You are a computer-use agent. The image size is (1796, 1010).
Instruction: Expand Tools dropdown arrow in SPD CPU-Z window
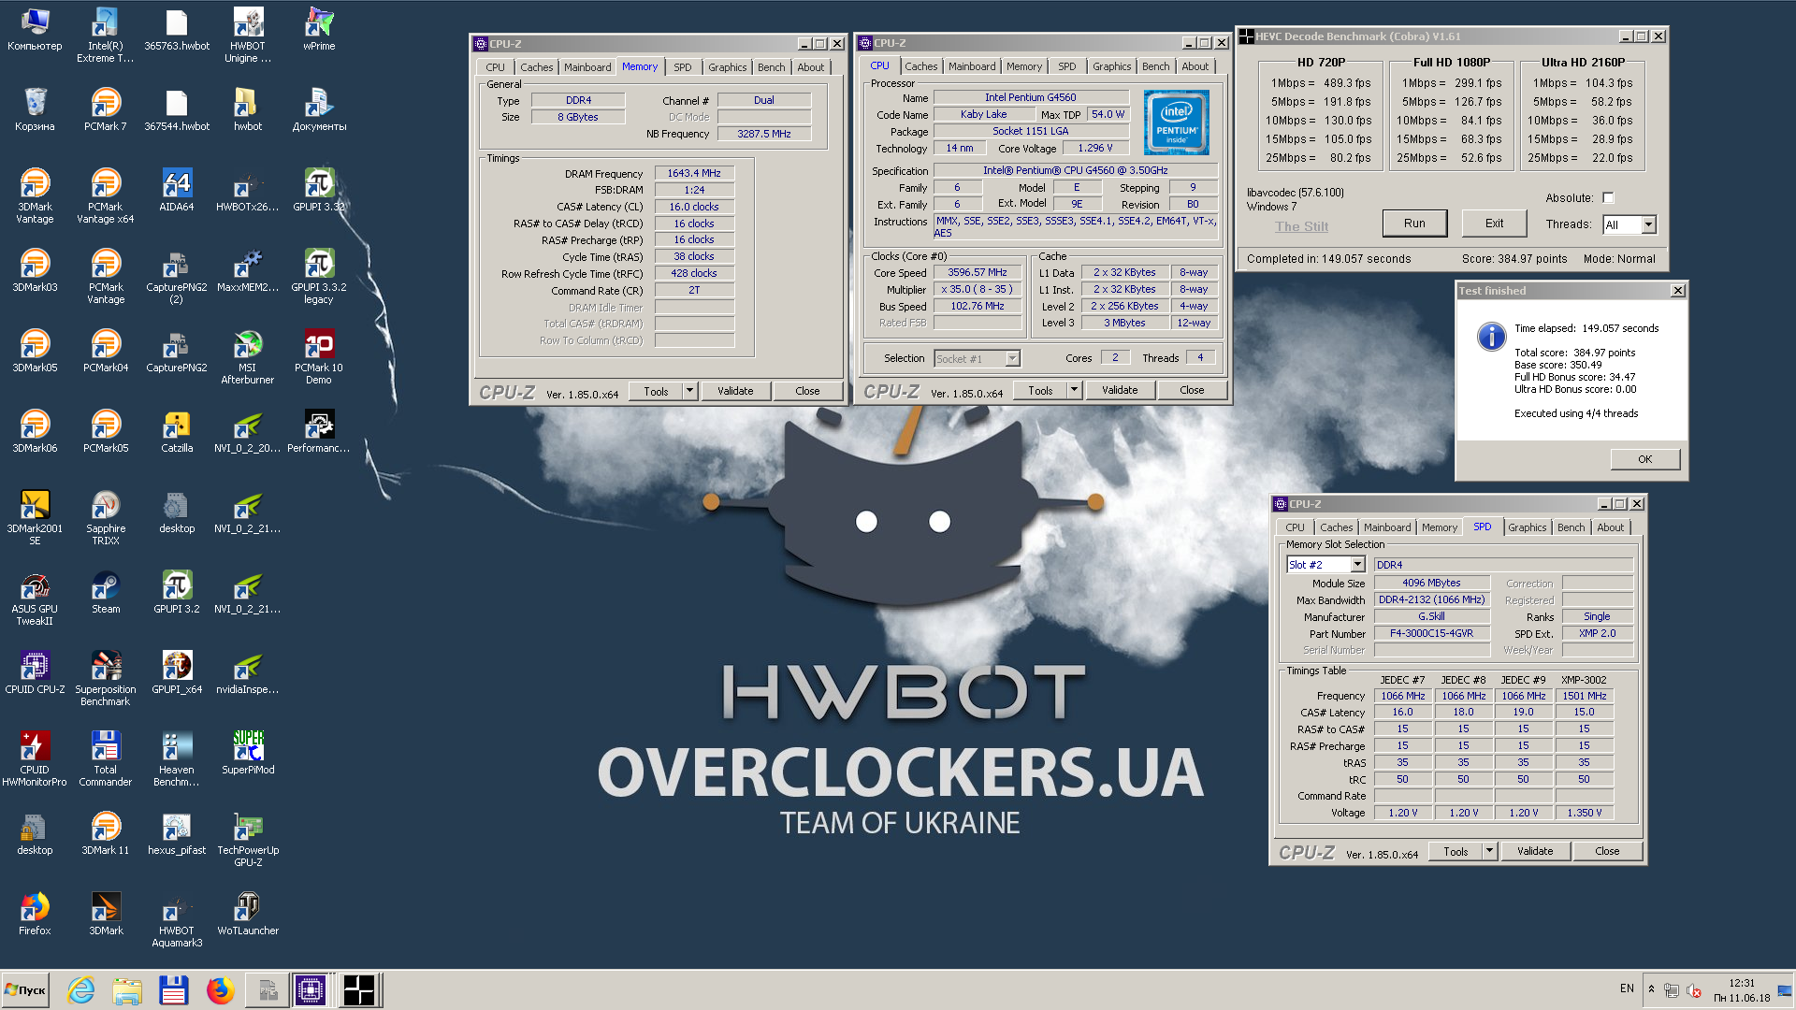1490,851
